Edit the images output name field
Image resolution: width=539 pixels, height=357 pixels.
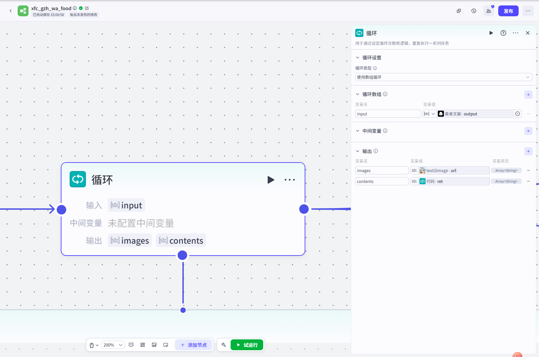point(382,170)
